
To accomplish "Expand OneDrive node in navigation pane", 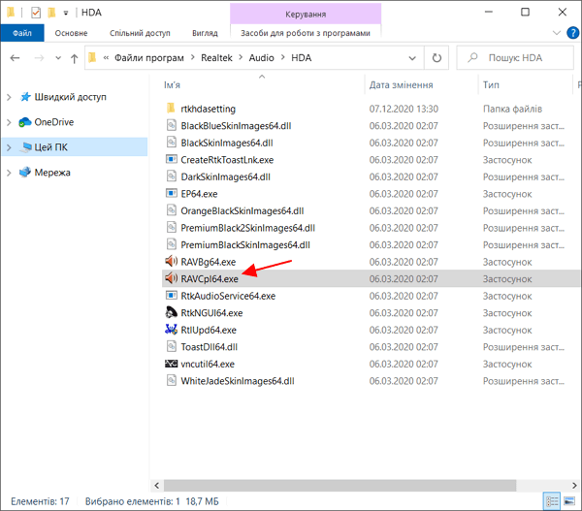I will pos(9,122).
